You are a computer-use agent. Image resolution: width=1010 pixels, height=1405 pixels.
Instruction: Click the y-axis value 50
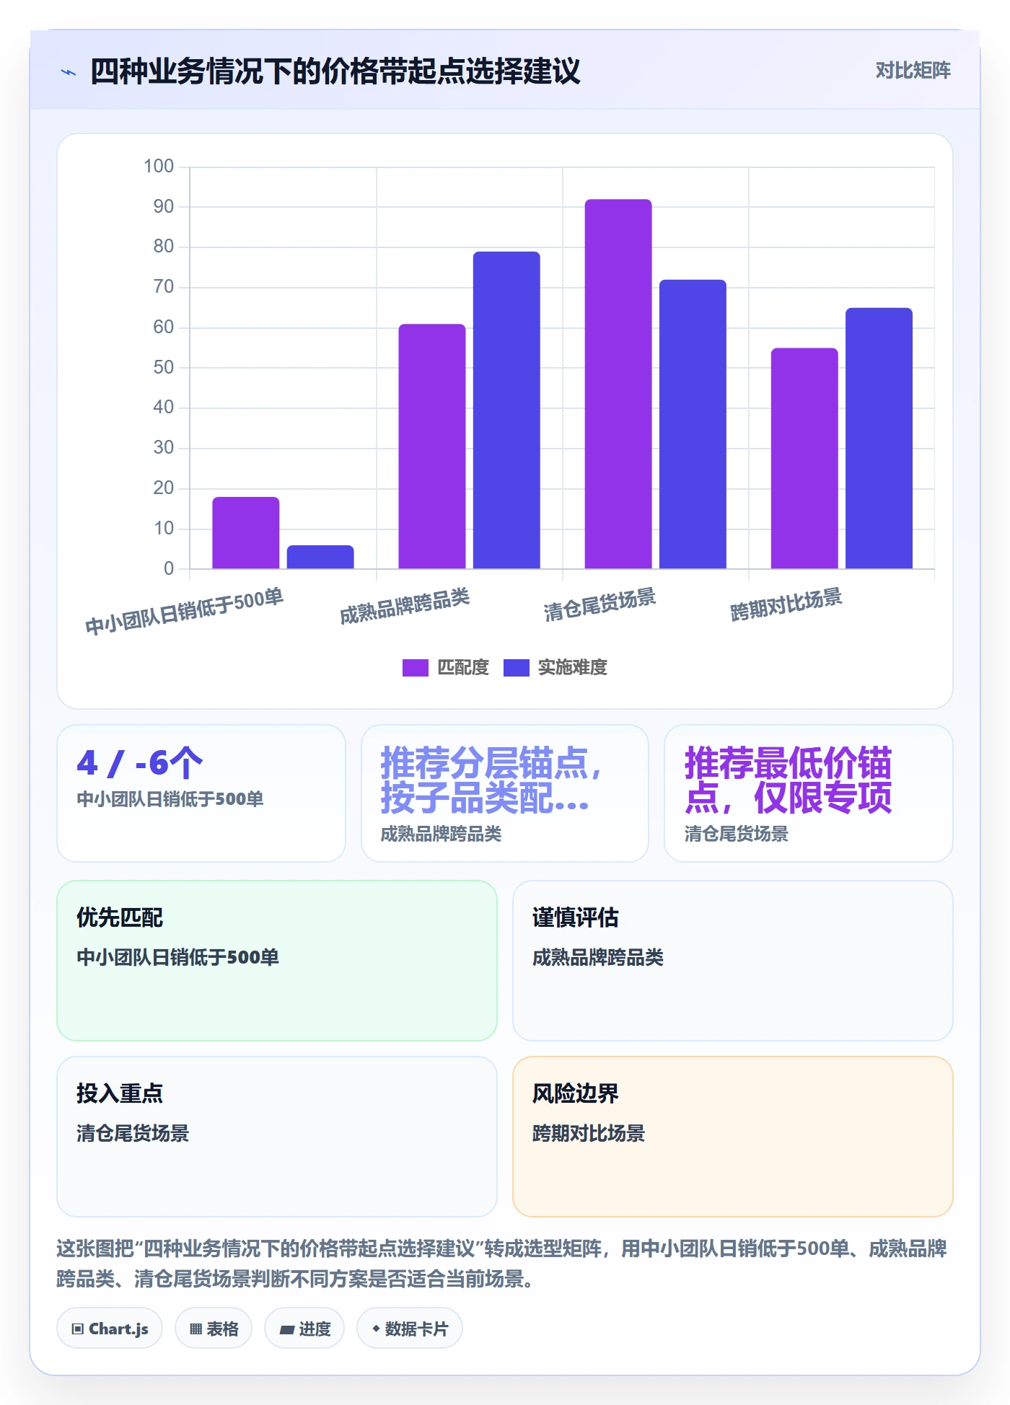pos(164,368)
